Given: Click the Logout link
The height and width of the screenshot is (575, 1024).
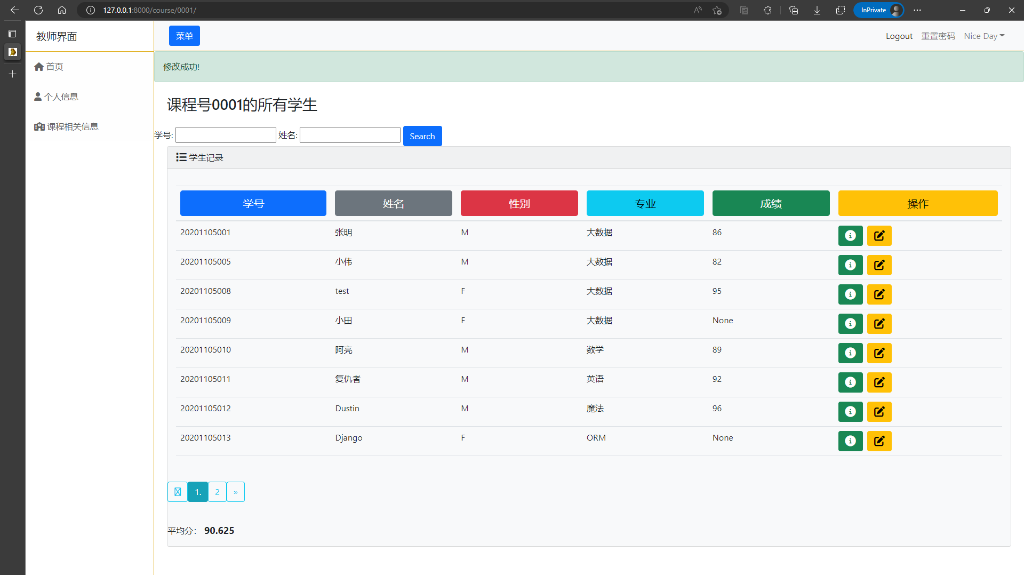Looking at the screenshot, I should (899, 36).
